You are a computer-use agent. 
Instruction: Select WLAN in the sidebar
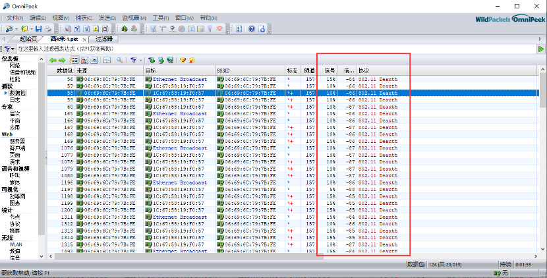click(x=16, y=244)
